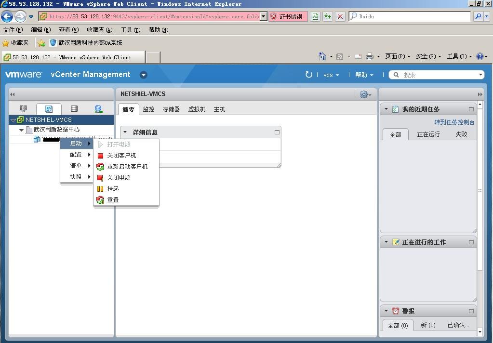Open the vSphere 帮助 dropdown
Image resolution: width=493 pixels, height=343 pixels.
(x=364, y=75)
